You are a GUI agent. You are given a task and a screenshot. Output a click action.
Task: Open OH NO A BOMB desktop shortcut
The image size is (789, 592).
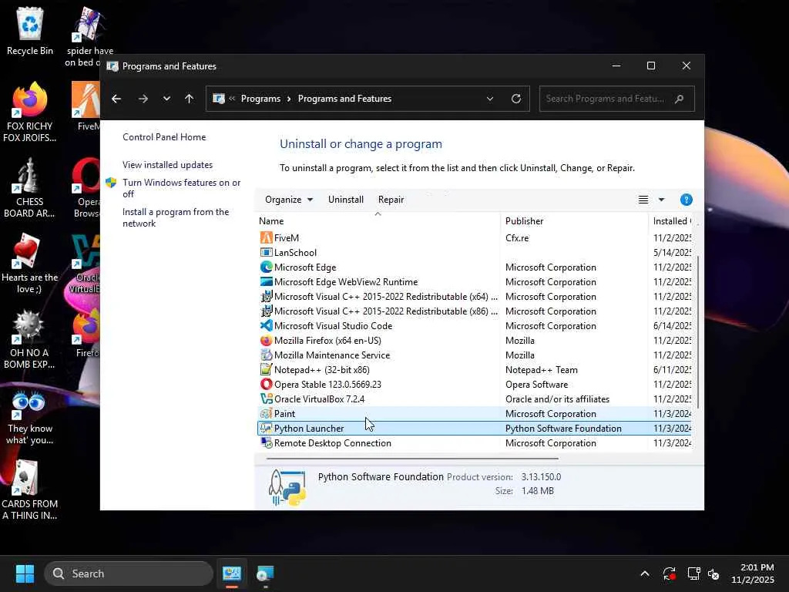pyautogui.click(x=30, y=338)
